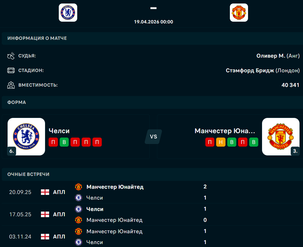The image size is (303, 247).
Task: Click the referee whistle icon
Action: click(11, 56)
